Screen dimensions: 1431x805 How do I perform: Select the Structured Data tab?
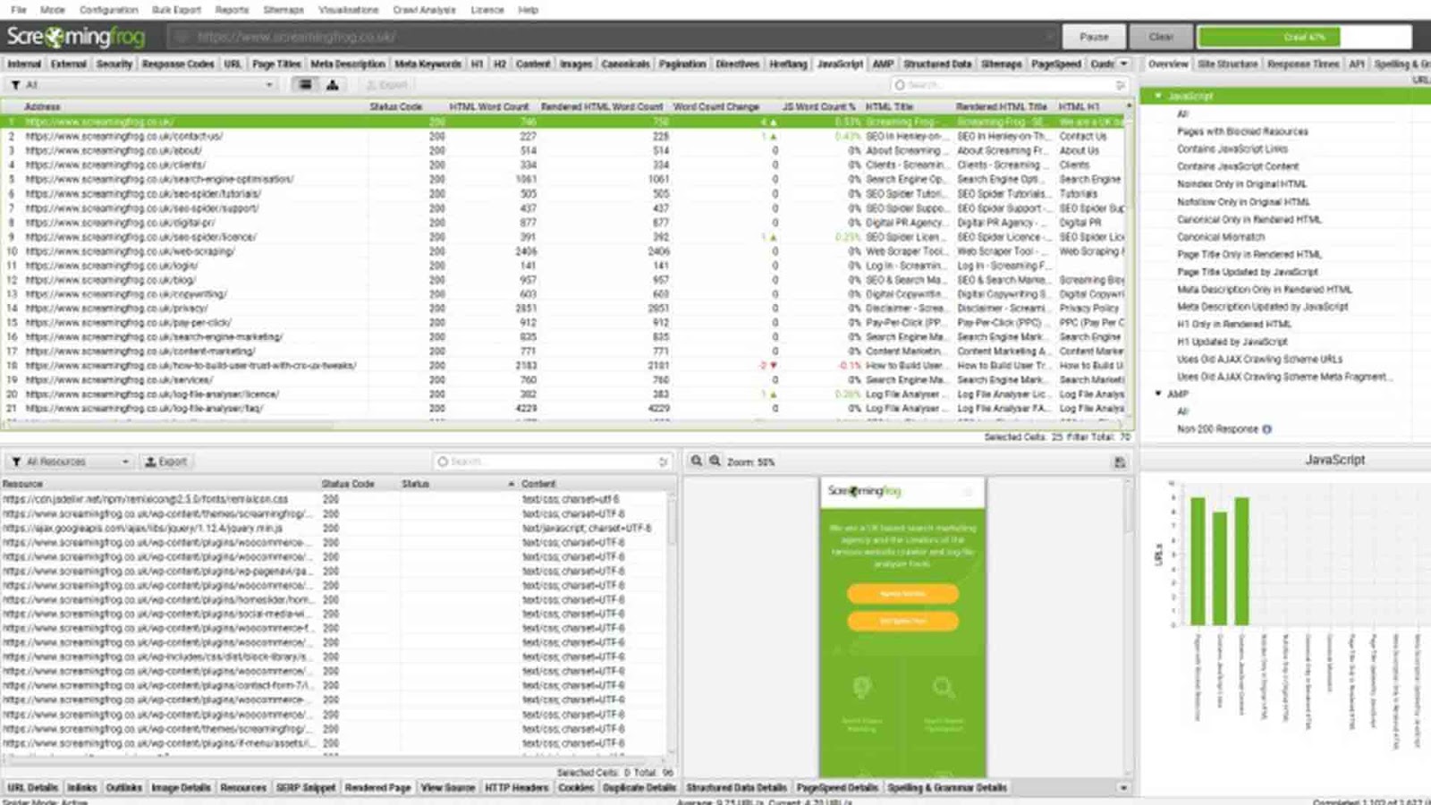click(937, 64)
